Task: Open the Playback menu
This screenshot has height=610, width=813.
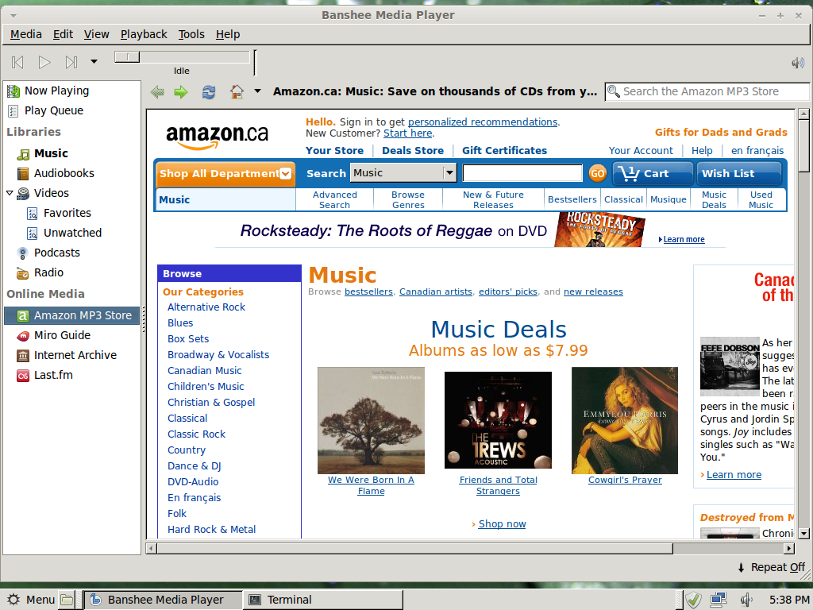Action: [144, 34]
